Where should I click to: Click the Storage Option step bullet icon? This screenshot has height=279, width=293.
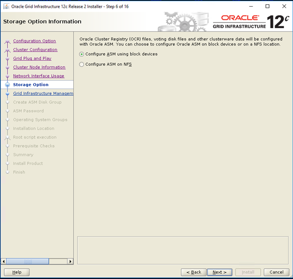8,85
